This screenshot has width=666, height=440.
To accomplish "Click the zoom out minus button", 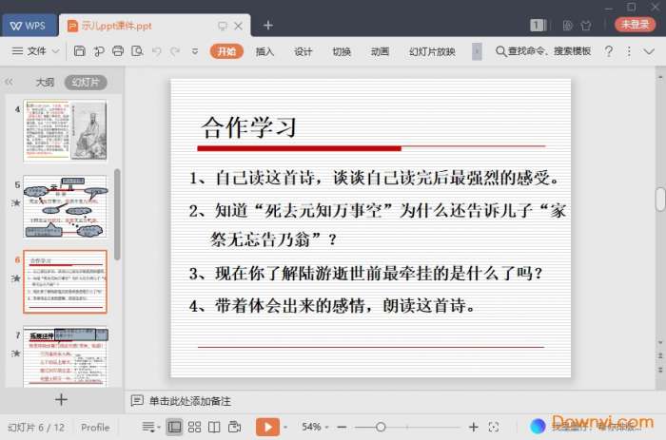I will 343,427.
